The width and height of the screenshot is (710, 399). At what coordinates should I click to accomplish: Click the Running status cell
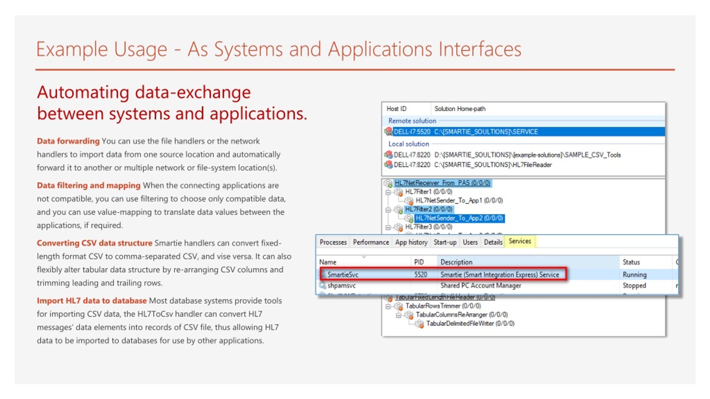(x=635, y=275)
